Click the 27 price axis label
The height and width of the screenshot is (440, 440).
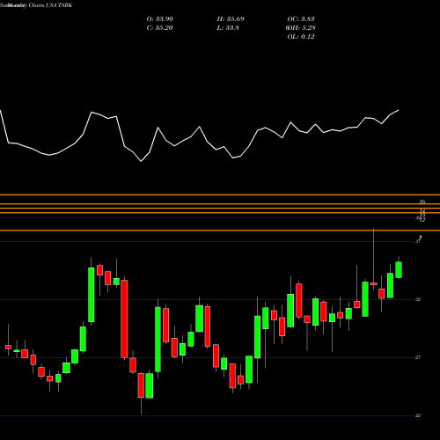(x=418, y=357)
